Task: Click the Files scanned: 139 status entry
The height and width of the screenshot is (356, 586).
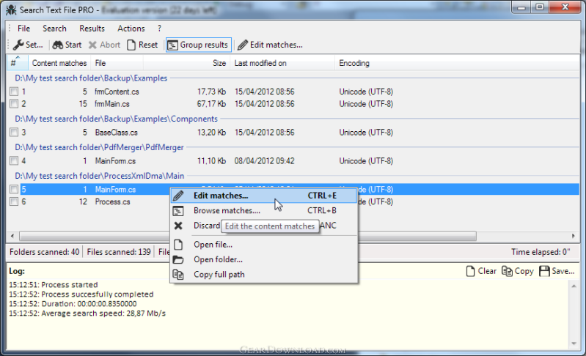Action: [x=119, y=252]
